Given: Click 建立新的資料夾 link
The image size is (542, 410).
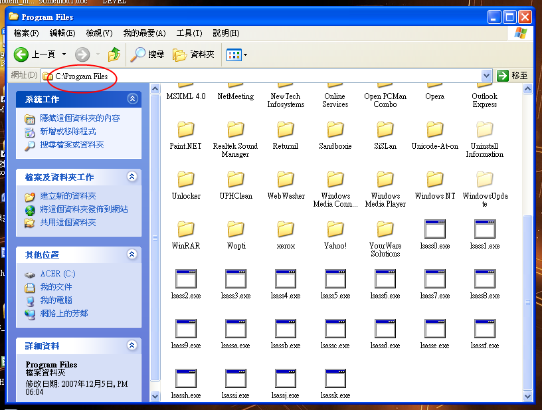Looking at the screenshot, I should pyautogui.click(x=68, y=196).
